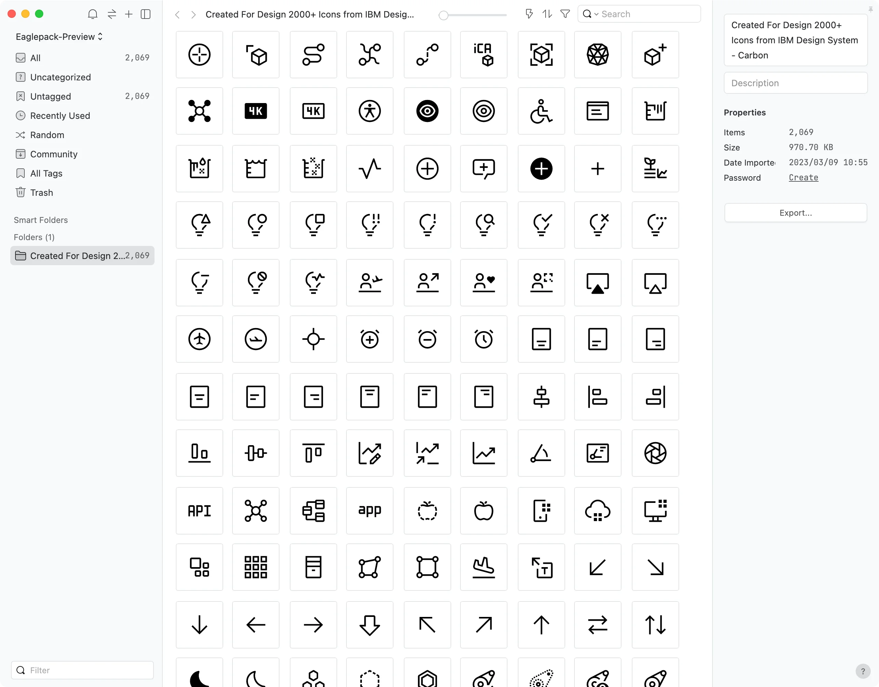
Task: Select the airplane in circle icon
Action: (x=199, y=339)
